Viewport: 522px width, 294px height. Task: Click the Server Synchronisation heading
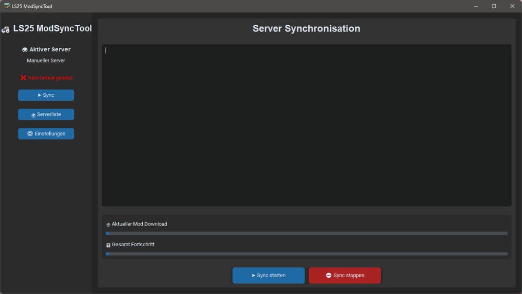(x=306, y=29)
